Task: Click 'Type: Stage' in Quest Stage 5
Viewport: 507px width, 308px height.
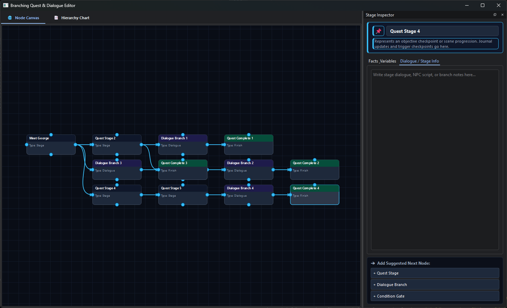Action: (x=169, y=196)
